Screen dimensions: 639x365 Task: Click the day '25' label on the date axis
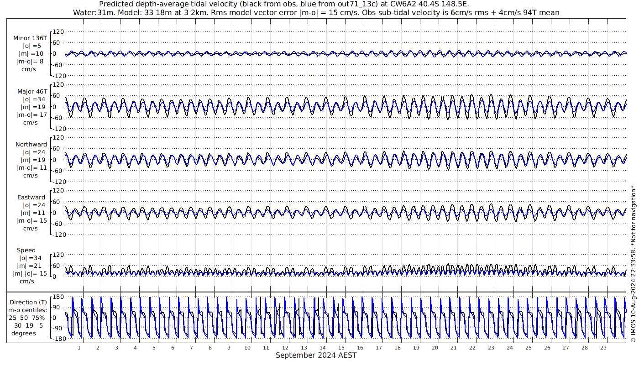coord(529,348)
